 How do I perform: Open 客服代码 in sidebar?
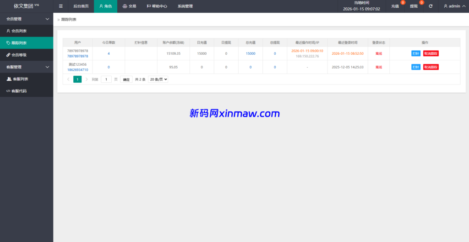tap(27, 91)
